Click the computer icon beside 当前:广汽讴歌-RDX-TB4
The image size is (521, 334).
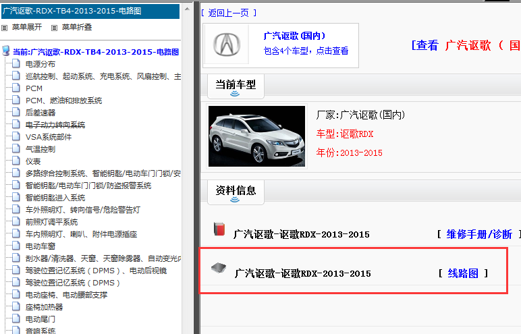(5, 51)
